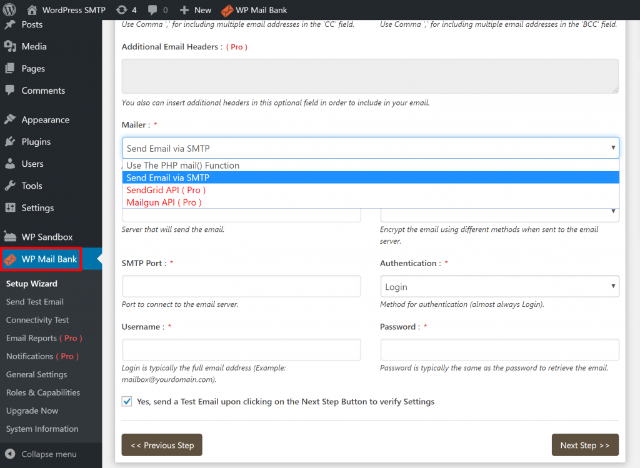
Task: Open the Plugins menu
Action: point(36,142)
